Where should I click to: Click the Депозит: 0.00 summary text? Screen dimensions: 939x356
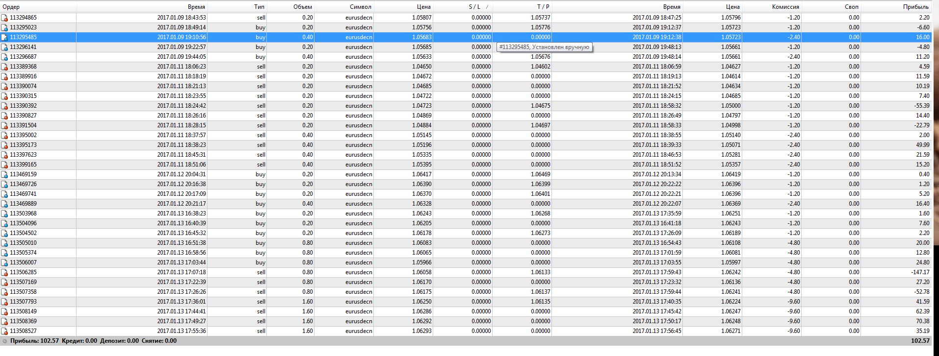click(x=119, y=341)
